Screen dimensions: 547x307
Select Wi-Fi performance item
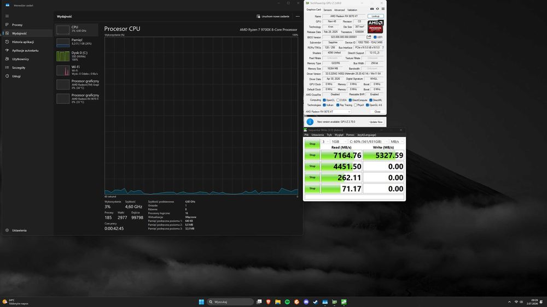[77, 70]
